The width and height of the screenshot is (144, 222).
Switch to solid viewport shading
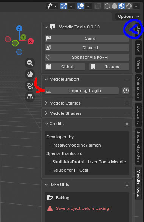click(115, 6)
